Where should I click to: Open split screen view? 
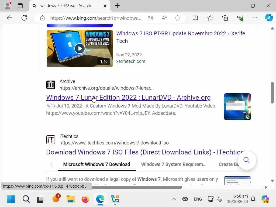coord(195,18)
